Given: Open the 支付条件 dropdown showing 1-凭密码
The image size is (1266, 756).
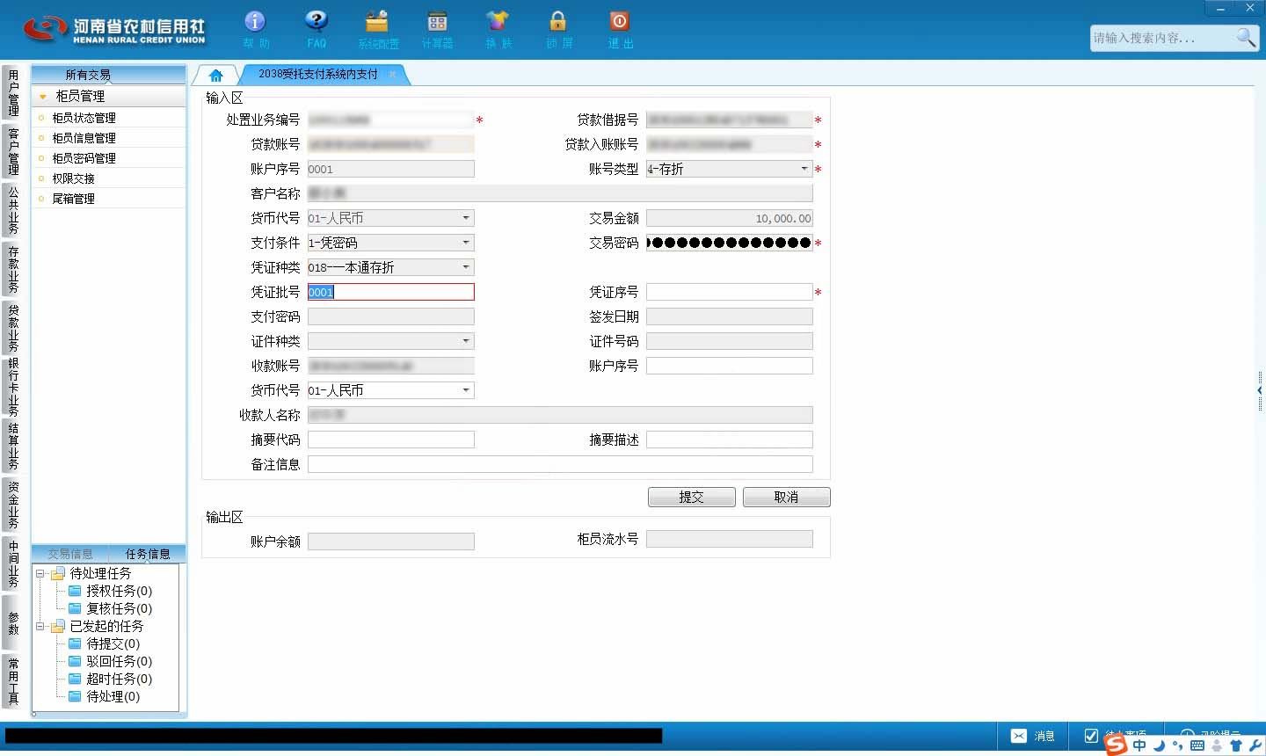Looking at the screenshot, I should coord(466,243).
